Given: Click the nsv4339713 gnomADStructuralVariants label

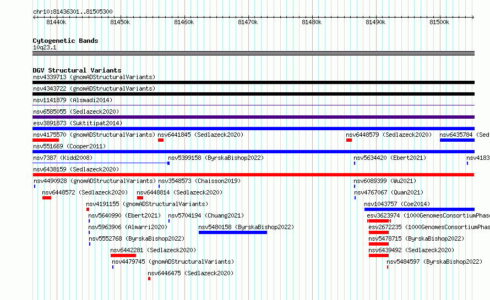Looking at the screenshot, I should tap(94, 77).
